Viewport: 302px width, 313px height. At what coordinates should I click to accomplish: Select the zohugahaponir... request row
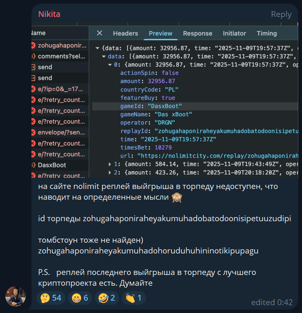pyautogui.click(x=60, y=45)
